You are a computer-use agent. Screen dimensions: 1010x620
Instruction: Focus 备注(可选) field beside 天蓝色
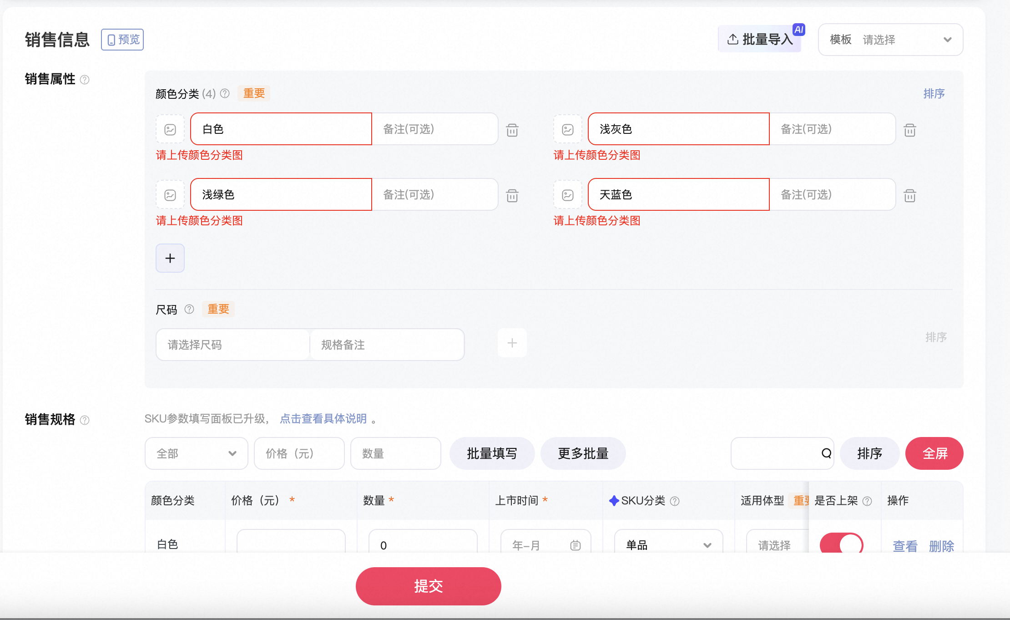click(x=833, y=194)
